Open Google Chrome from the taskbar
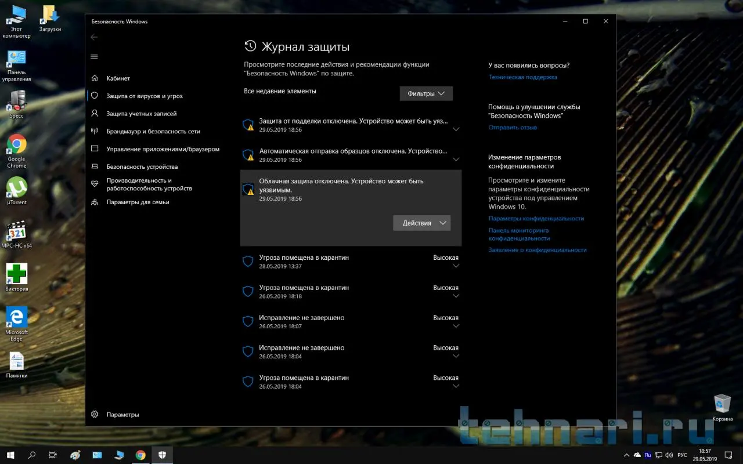Image resolution: width=743 pixels, height=464 pixels. point(140,455)
